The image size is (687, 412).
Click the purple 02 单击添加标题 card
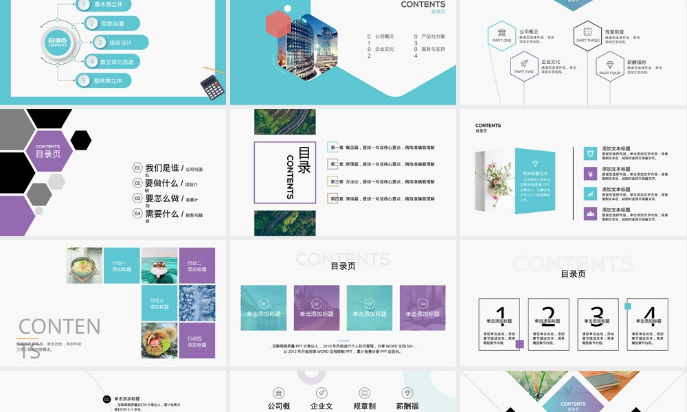point(316,308)
